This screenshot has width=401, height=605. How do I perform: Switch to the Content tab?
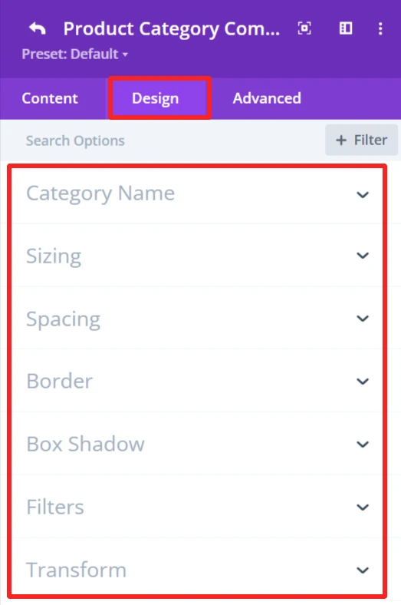[50, 98]
